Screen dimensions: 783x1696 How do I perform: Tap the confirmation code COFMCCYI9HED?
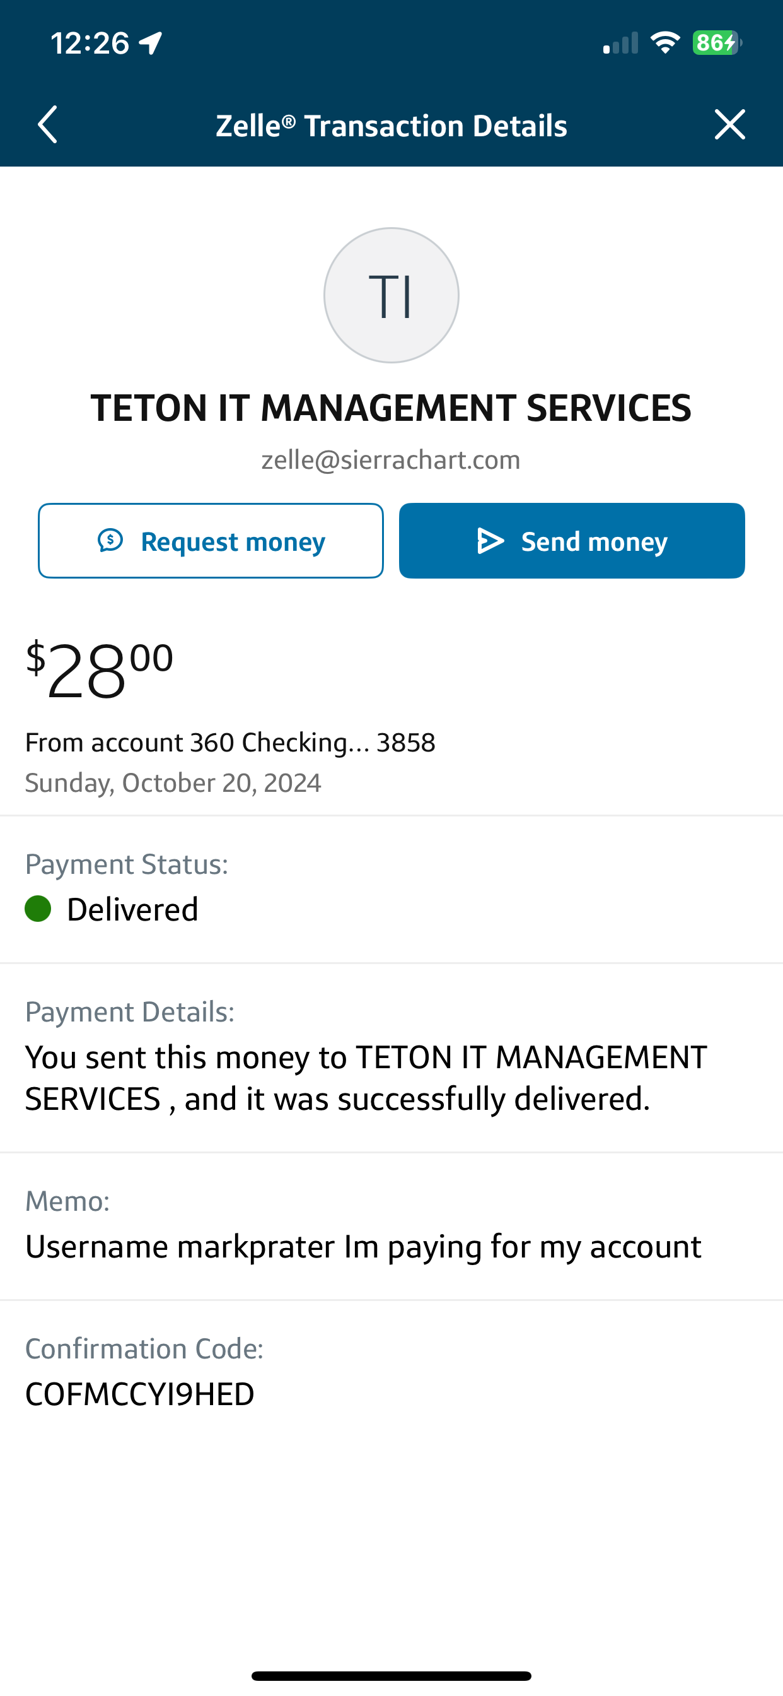tap(139, 1394)
